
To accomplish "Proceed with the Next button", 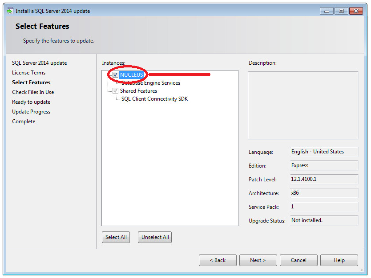I will pos(258,260).
